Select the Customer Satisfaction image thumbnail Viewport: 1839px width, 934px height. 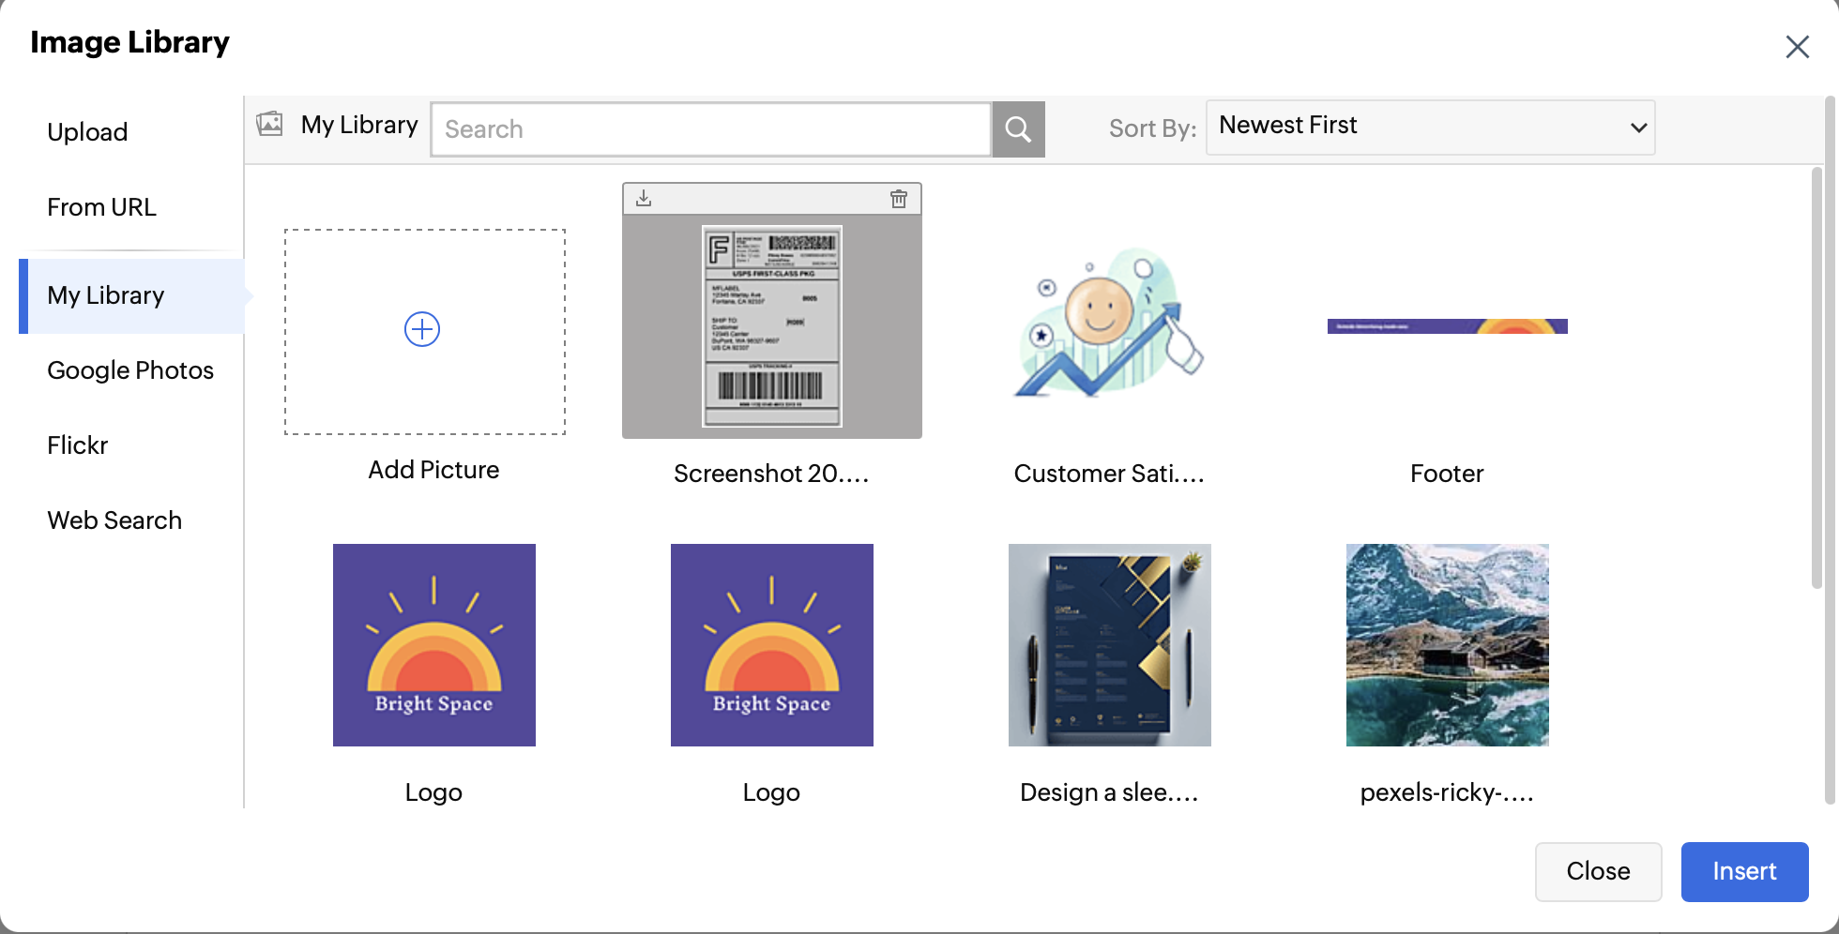pyautogui.click(x=1109, y=324)
